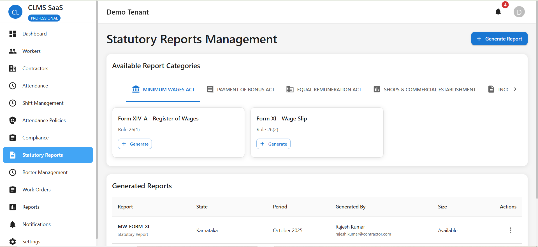Click the notification bell icon
This screenshot has height=247, width=538.
coord(498,12)
